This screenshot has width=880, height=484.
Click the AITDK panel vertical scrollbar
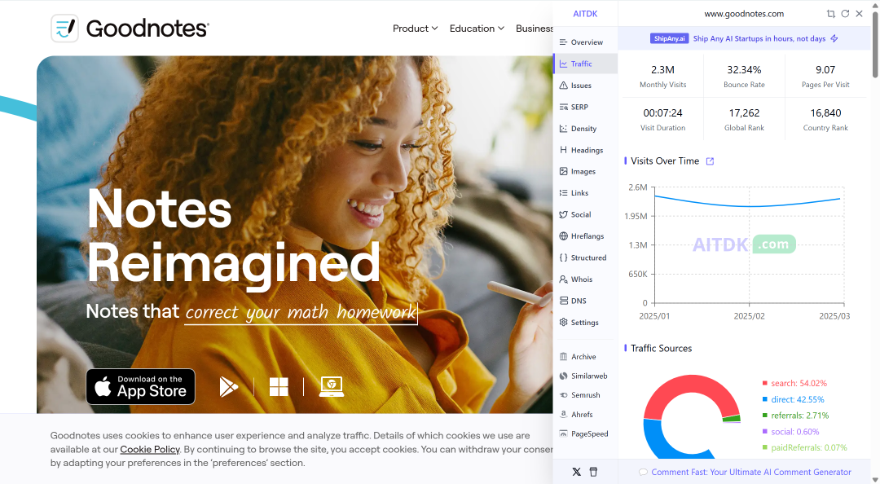pos(875,45)
